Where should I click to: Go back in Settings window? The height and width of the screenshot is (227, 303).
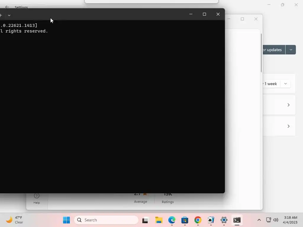click(x=7, y=7)
